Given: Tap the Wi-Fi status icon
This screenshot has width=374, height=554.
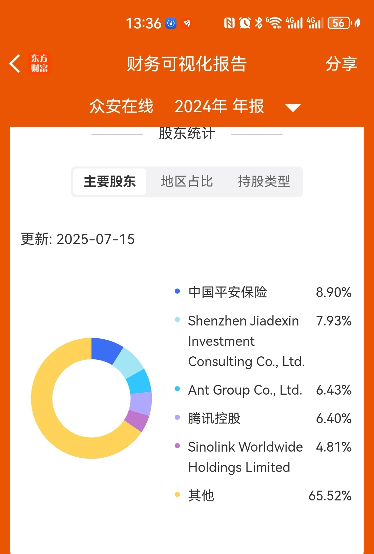Looking at the screenshot, I should tap(274, 23).
